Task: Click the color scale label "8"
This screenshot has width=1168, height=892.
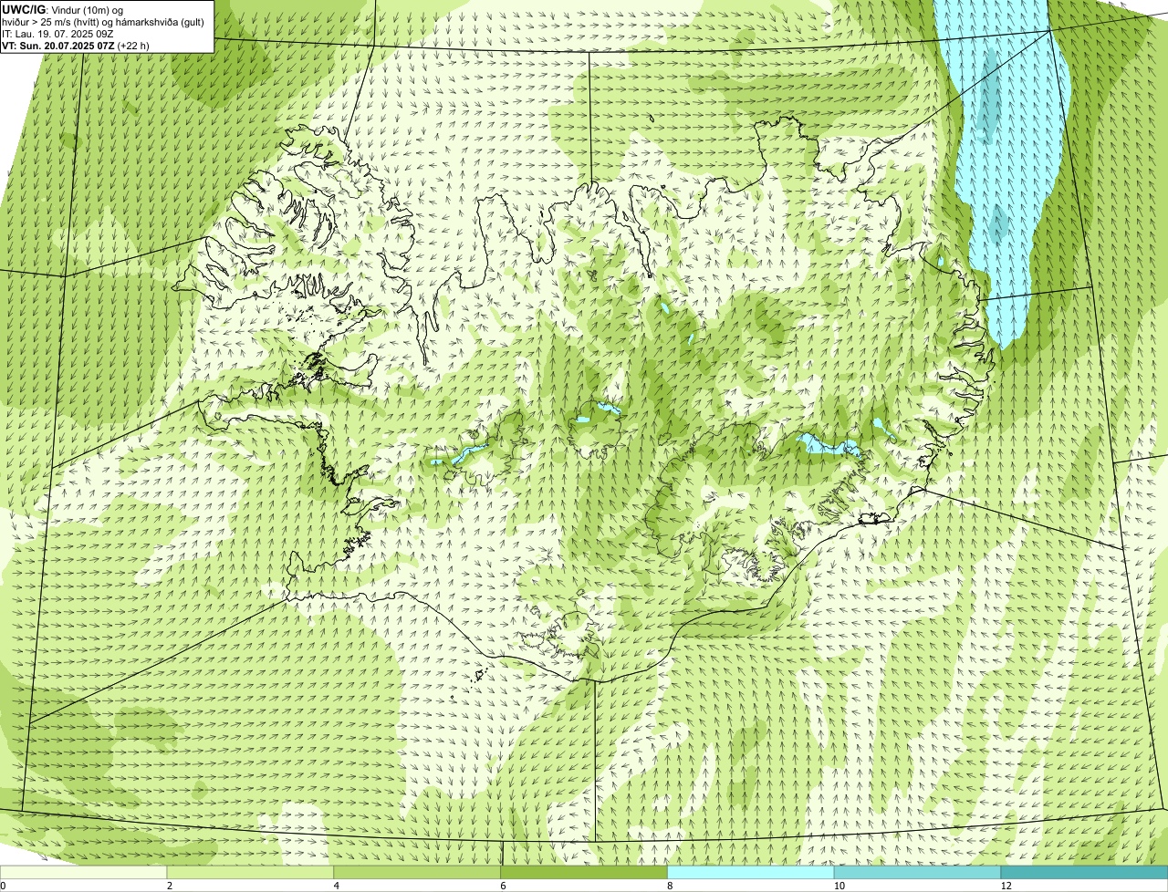Action: point(670,886)
